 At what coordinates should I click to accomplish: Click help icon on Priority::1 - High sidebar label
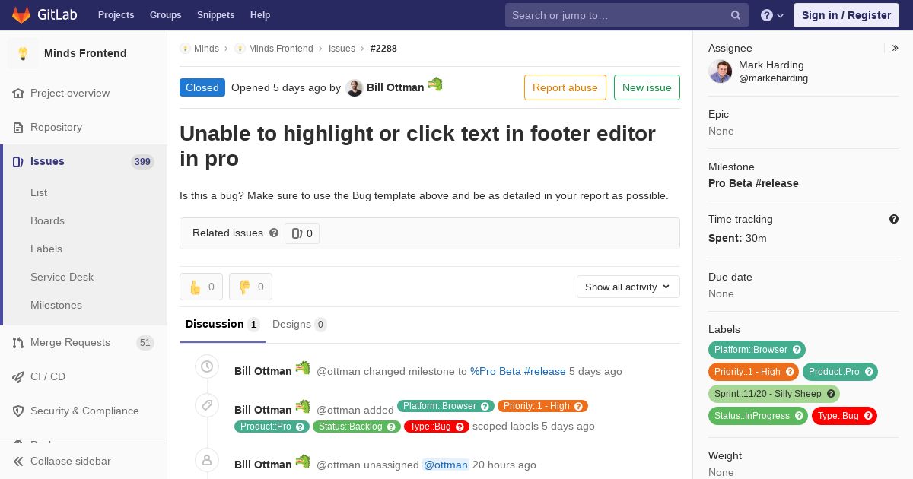(790, 372)
